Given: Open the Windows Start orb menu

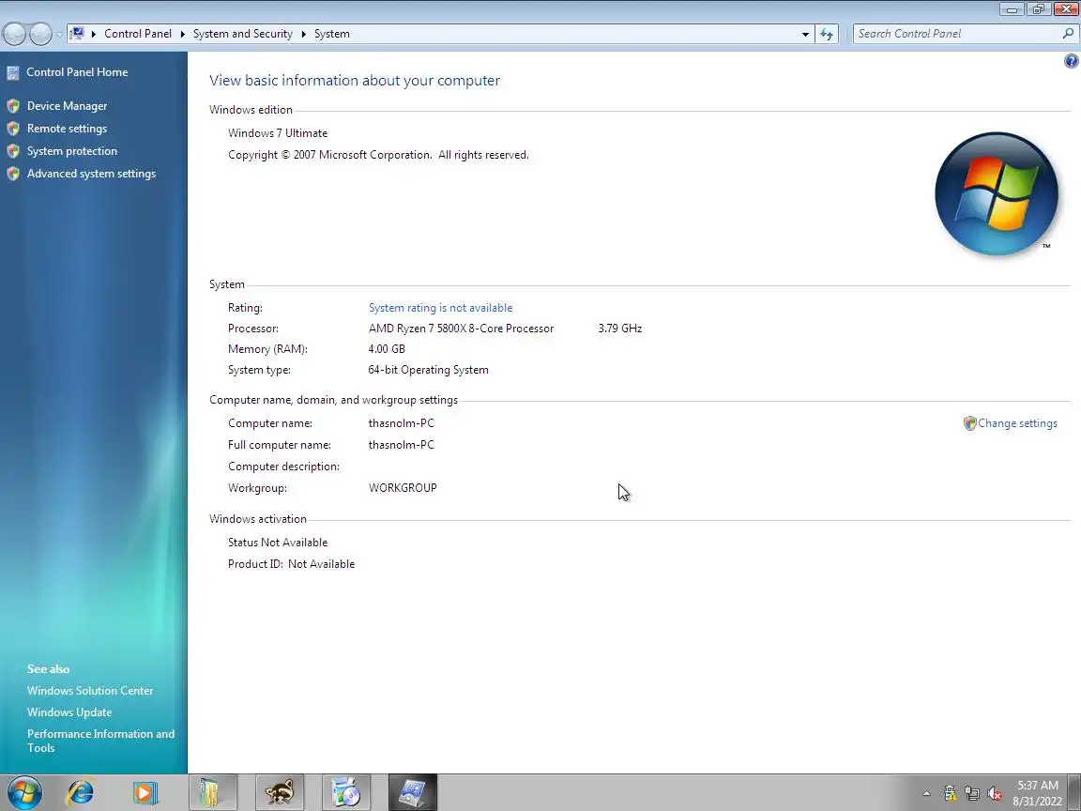Looking at the screenshot, I should (24, 792).
